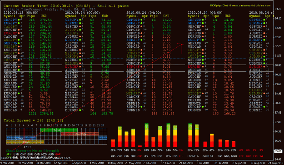Click the 21 Jul 2010 date label
284x165 pixels.
222,163
